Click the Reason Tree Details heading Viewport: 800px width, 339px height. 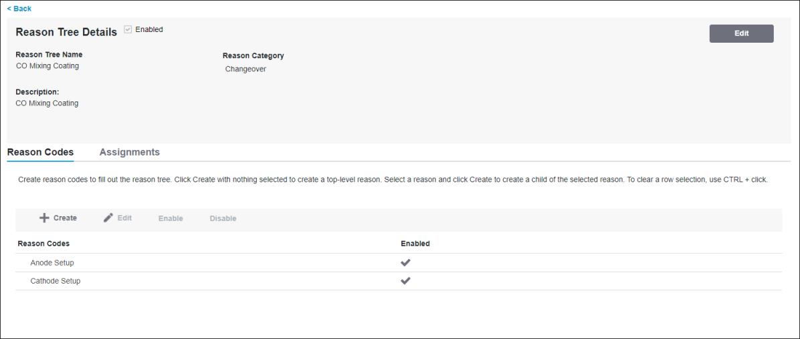click(x=66, y=32)
